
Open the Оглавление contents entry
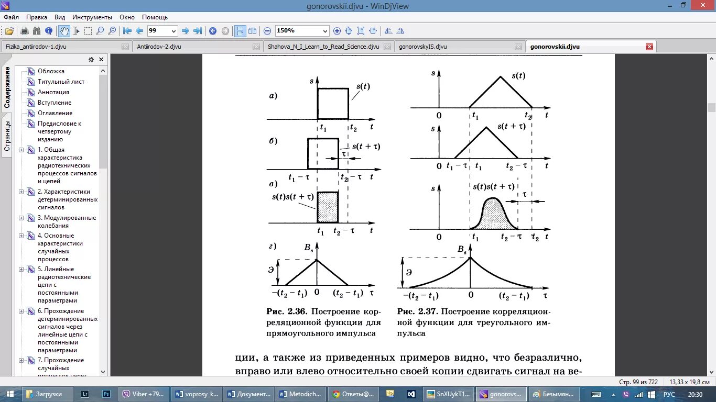pyautogui.click(x=55, y=113)
